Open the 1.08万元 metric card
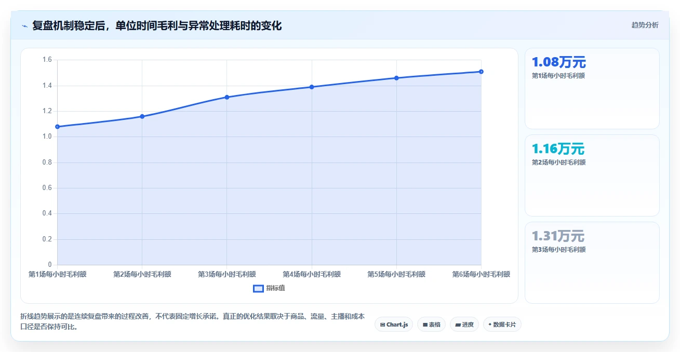The image size is (680, 352). (592, 88)
